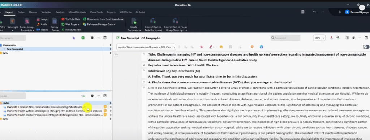Screen dimensions: 370x140
Task: Open the AI Assist ribbon tab
Action: pos(140,12)
